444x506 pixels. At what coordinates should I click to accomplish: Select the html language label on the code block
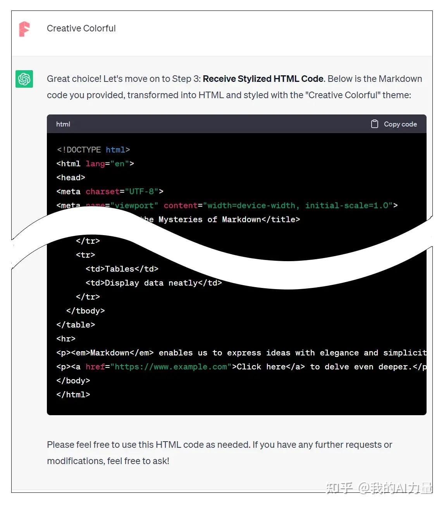point(63,124)
